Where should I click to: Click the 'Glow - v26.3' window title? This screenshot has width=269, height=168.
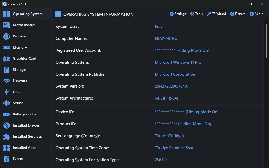coord(17,4)
